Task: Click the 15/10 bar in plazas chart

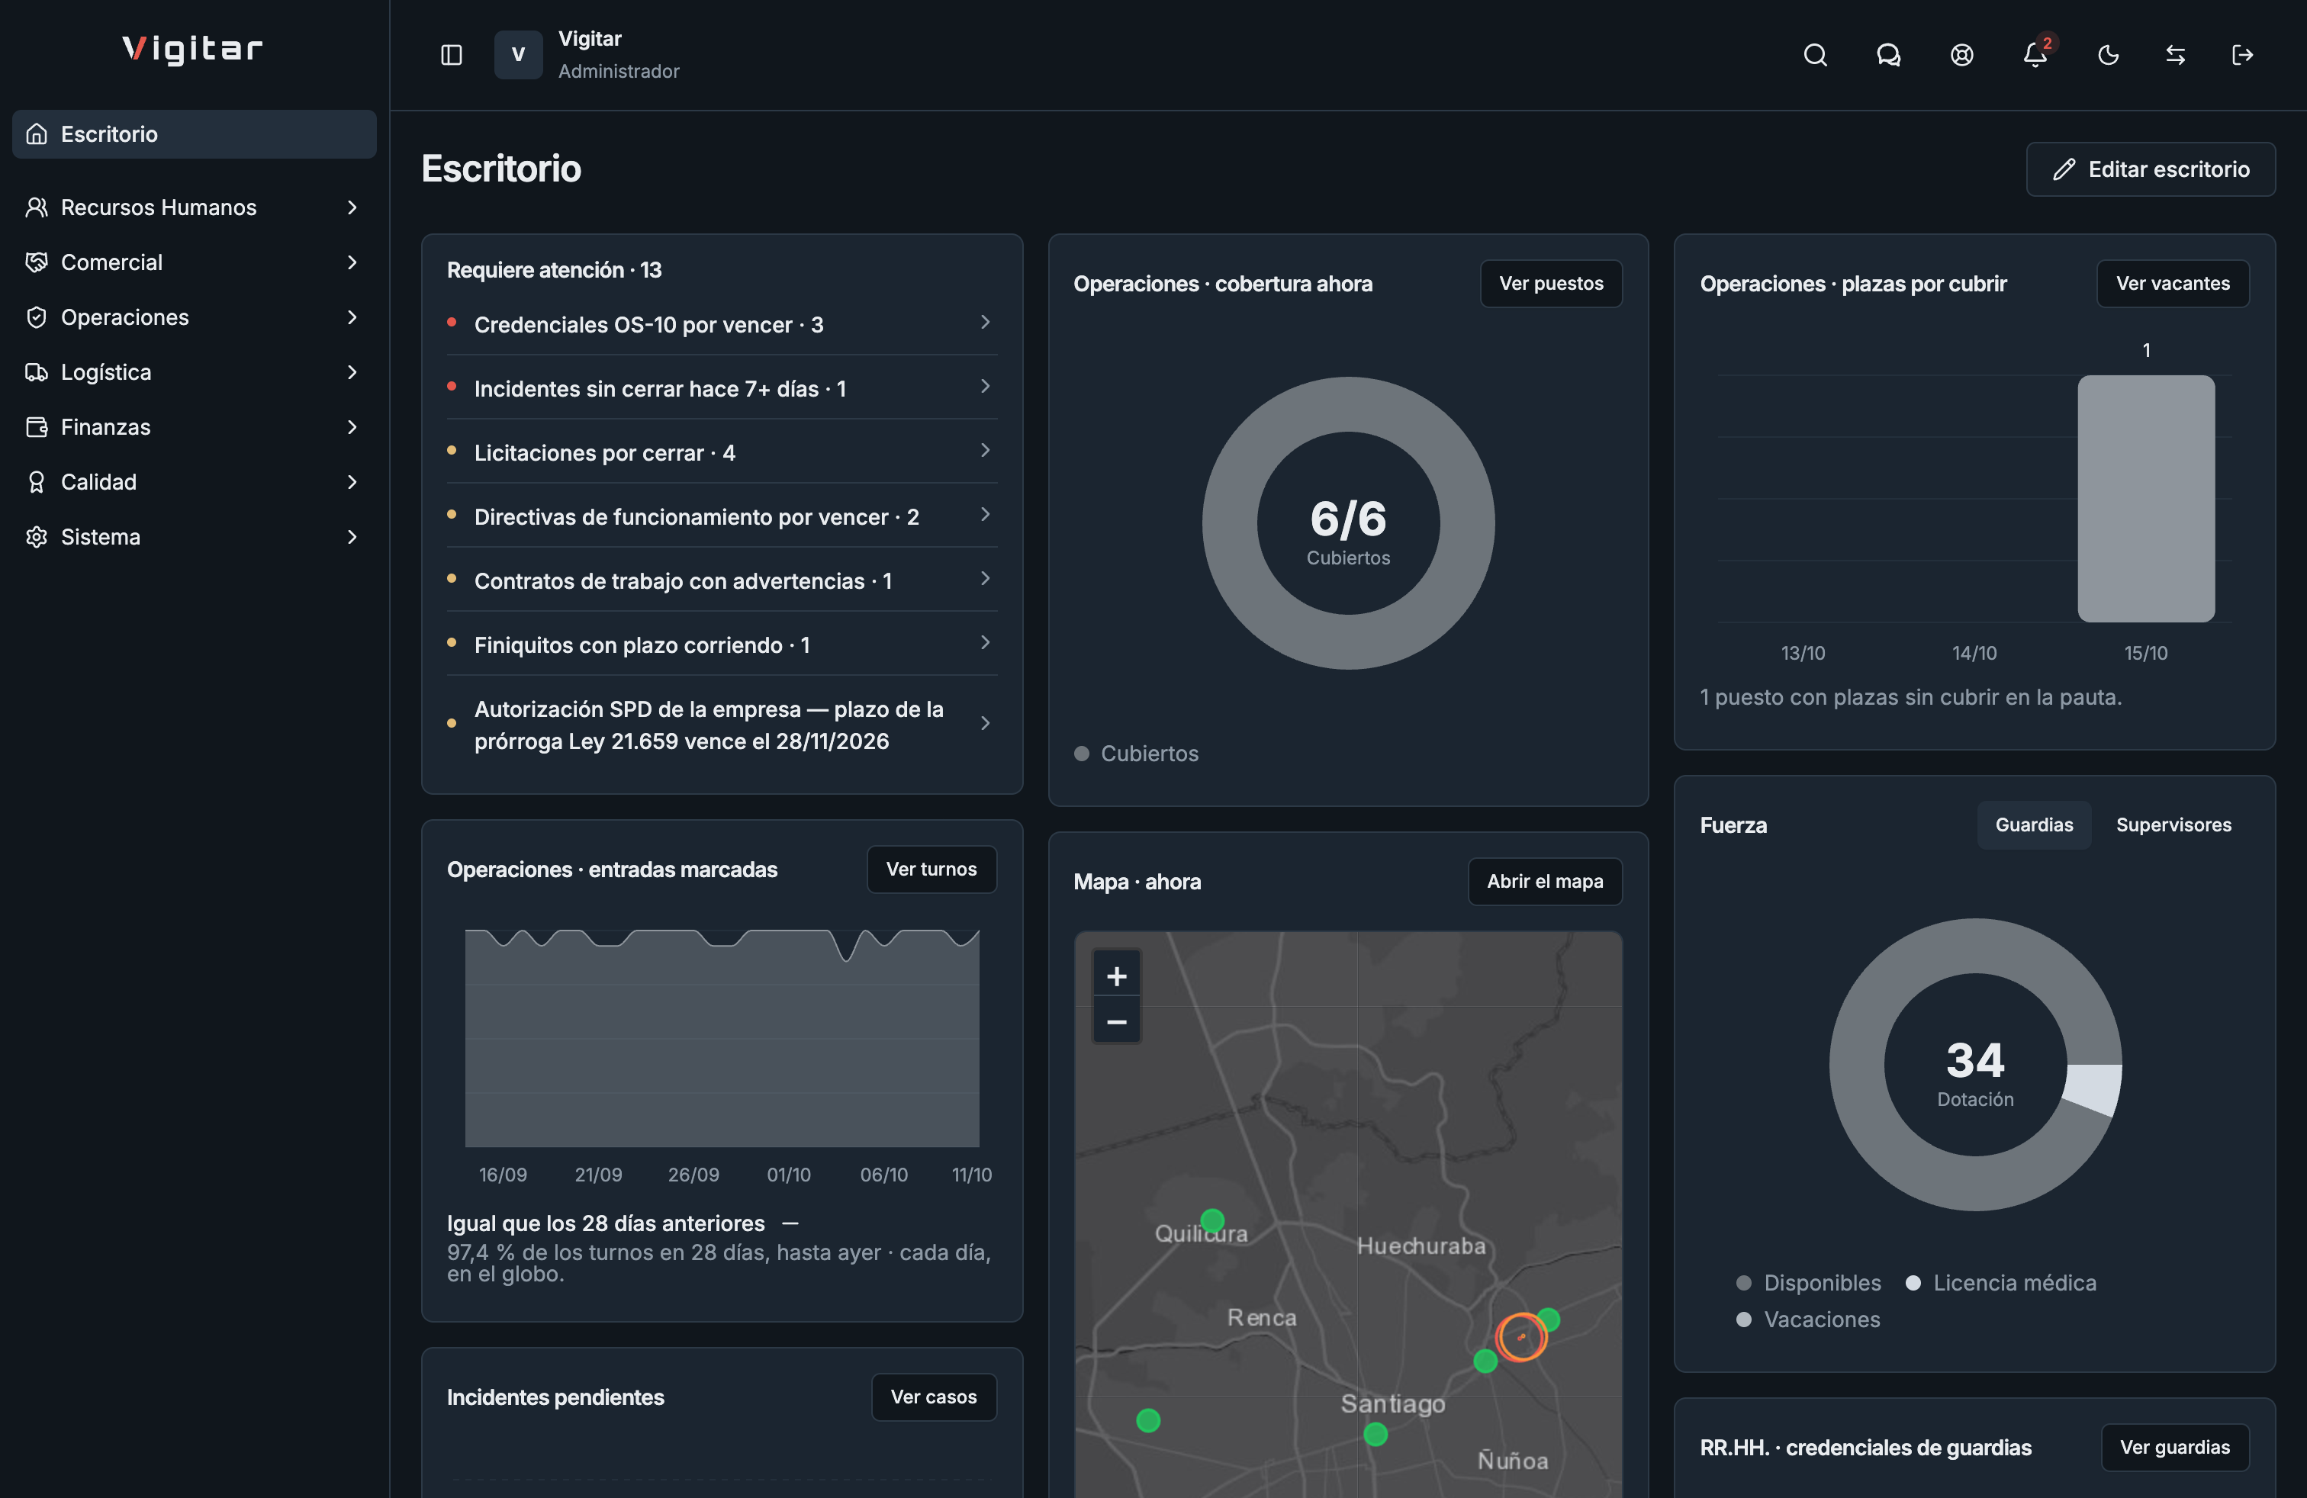Action: (x=2145, y=498)
